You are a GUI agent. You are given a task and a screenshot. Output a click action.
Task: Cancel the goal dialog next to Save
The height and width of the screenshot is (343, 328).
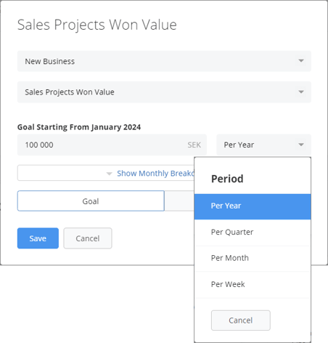[x=88, y=238]
